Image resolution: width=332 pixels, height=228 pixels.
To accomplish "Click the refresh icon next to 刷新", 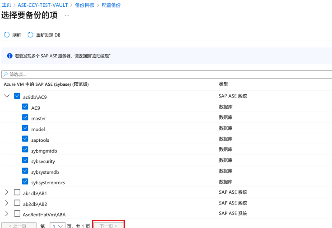I will point(7,35).
